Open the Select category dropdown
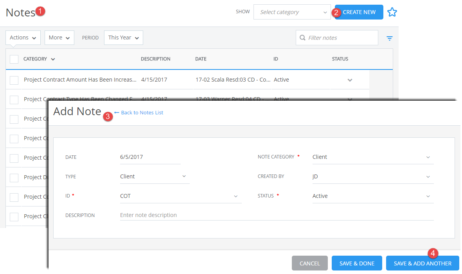 pos(291,12)
